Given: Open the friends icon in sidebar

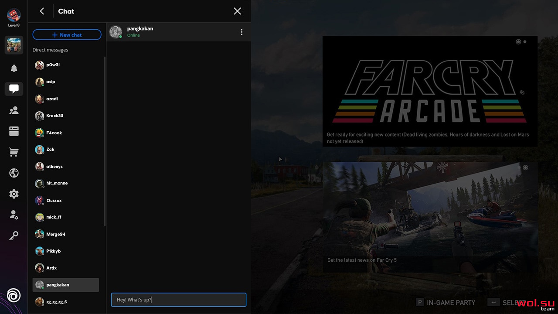Looking at the screenshot, I should point(14,110).
